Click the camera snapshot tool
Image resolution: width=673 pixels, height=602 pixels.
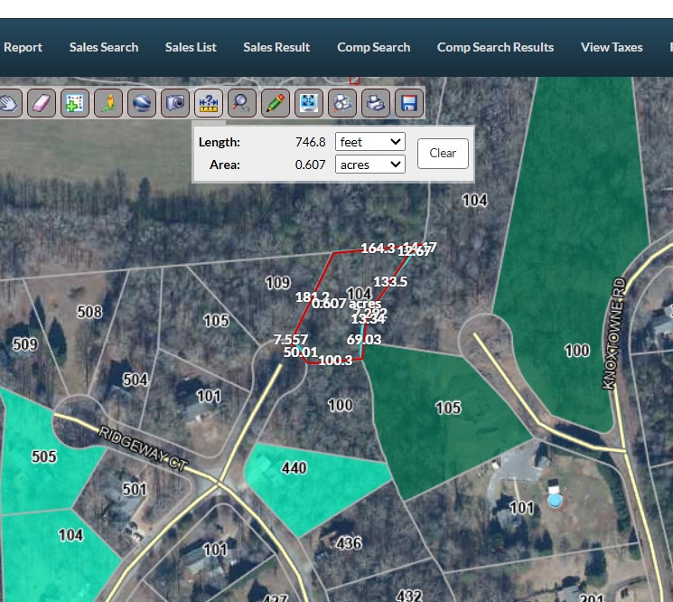[175, 103]
